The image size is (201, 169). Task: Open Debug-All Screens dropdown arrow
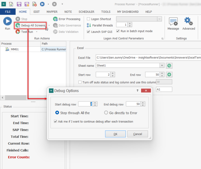coord(49,25)
